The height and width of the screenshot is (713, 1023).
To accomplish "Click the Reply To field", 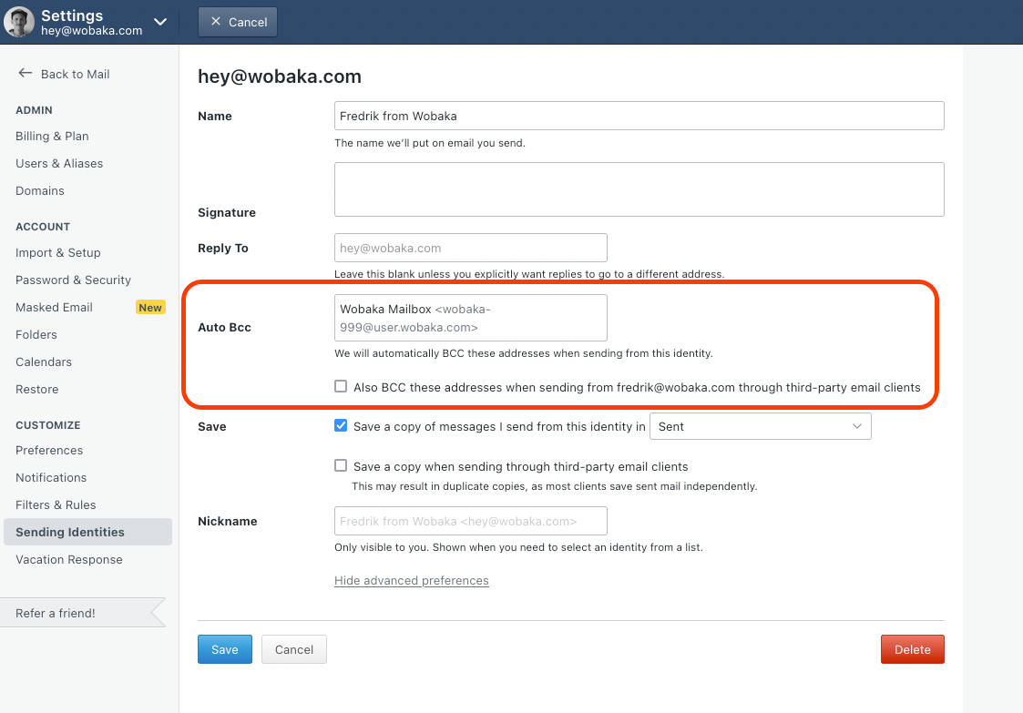I will pyautogui.click(x=470, y=248).
